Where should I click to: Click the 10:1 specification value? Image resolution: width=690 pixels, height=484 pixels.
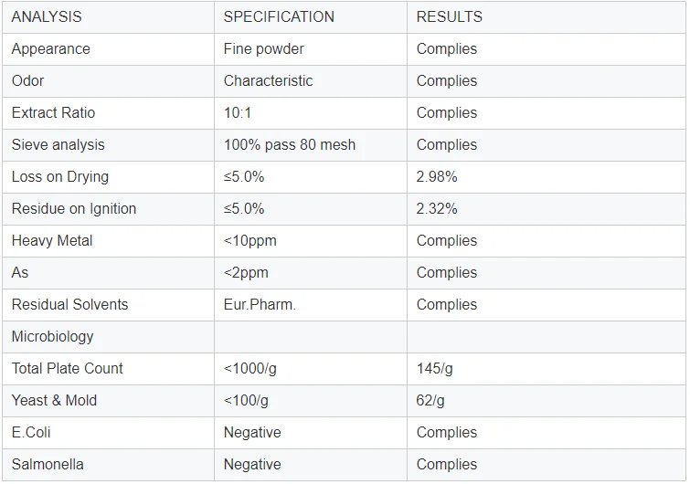238,113
